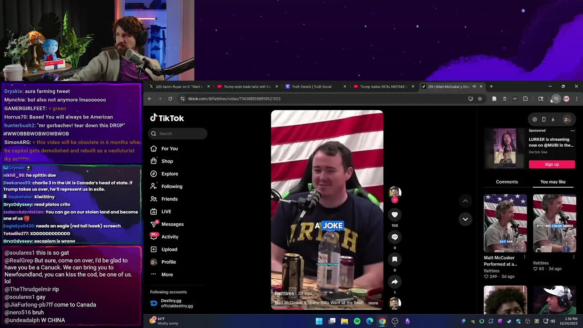Open the Windows Start menu
The width and height of the screenshot is (583, 328).
[319, 321]
